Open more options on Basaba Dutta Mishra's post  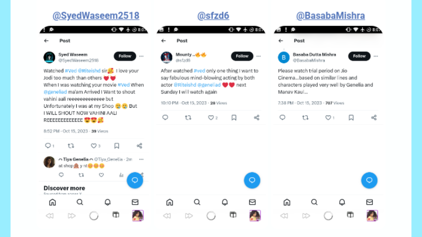pyautogui.click(x=376, y=56)
